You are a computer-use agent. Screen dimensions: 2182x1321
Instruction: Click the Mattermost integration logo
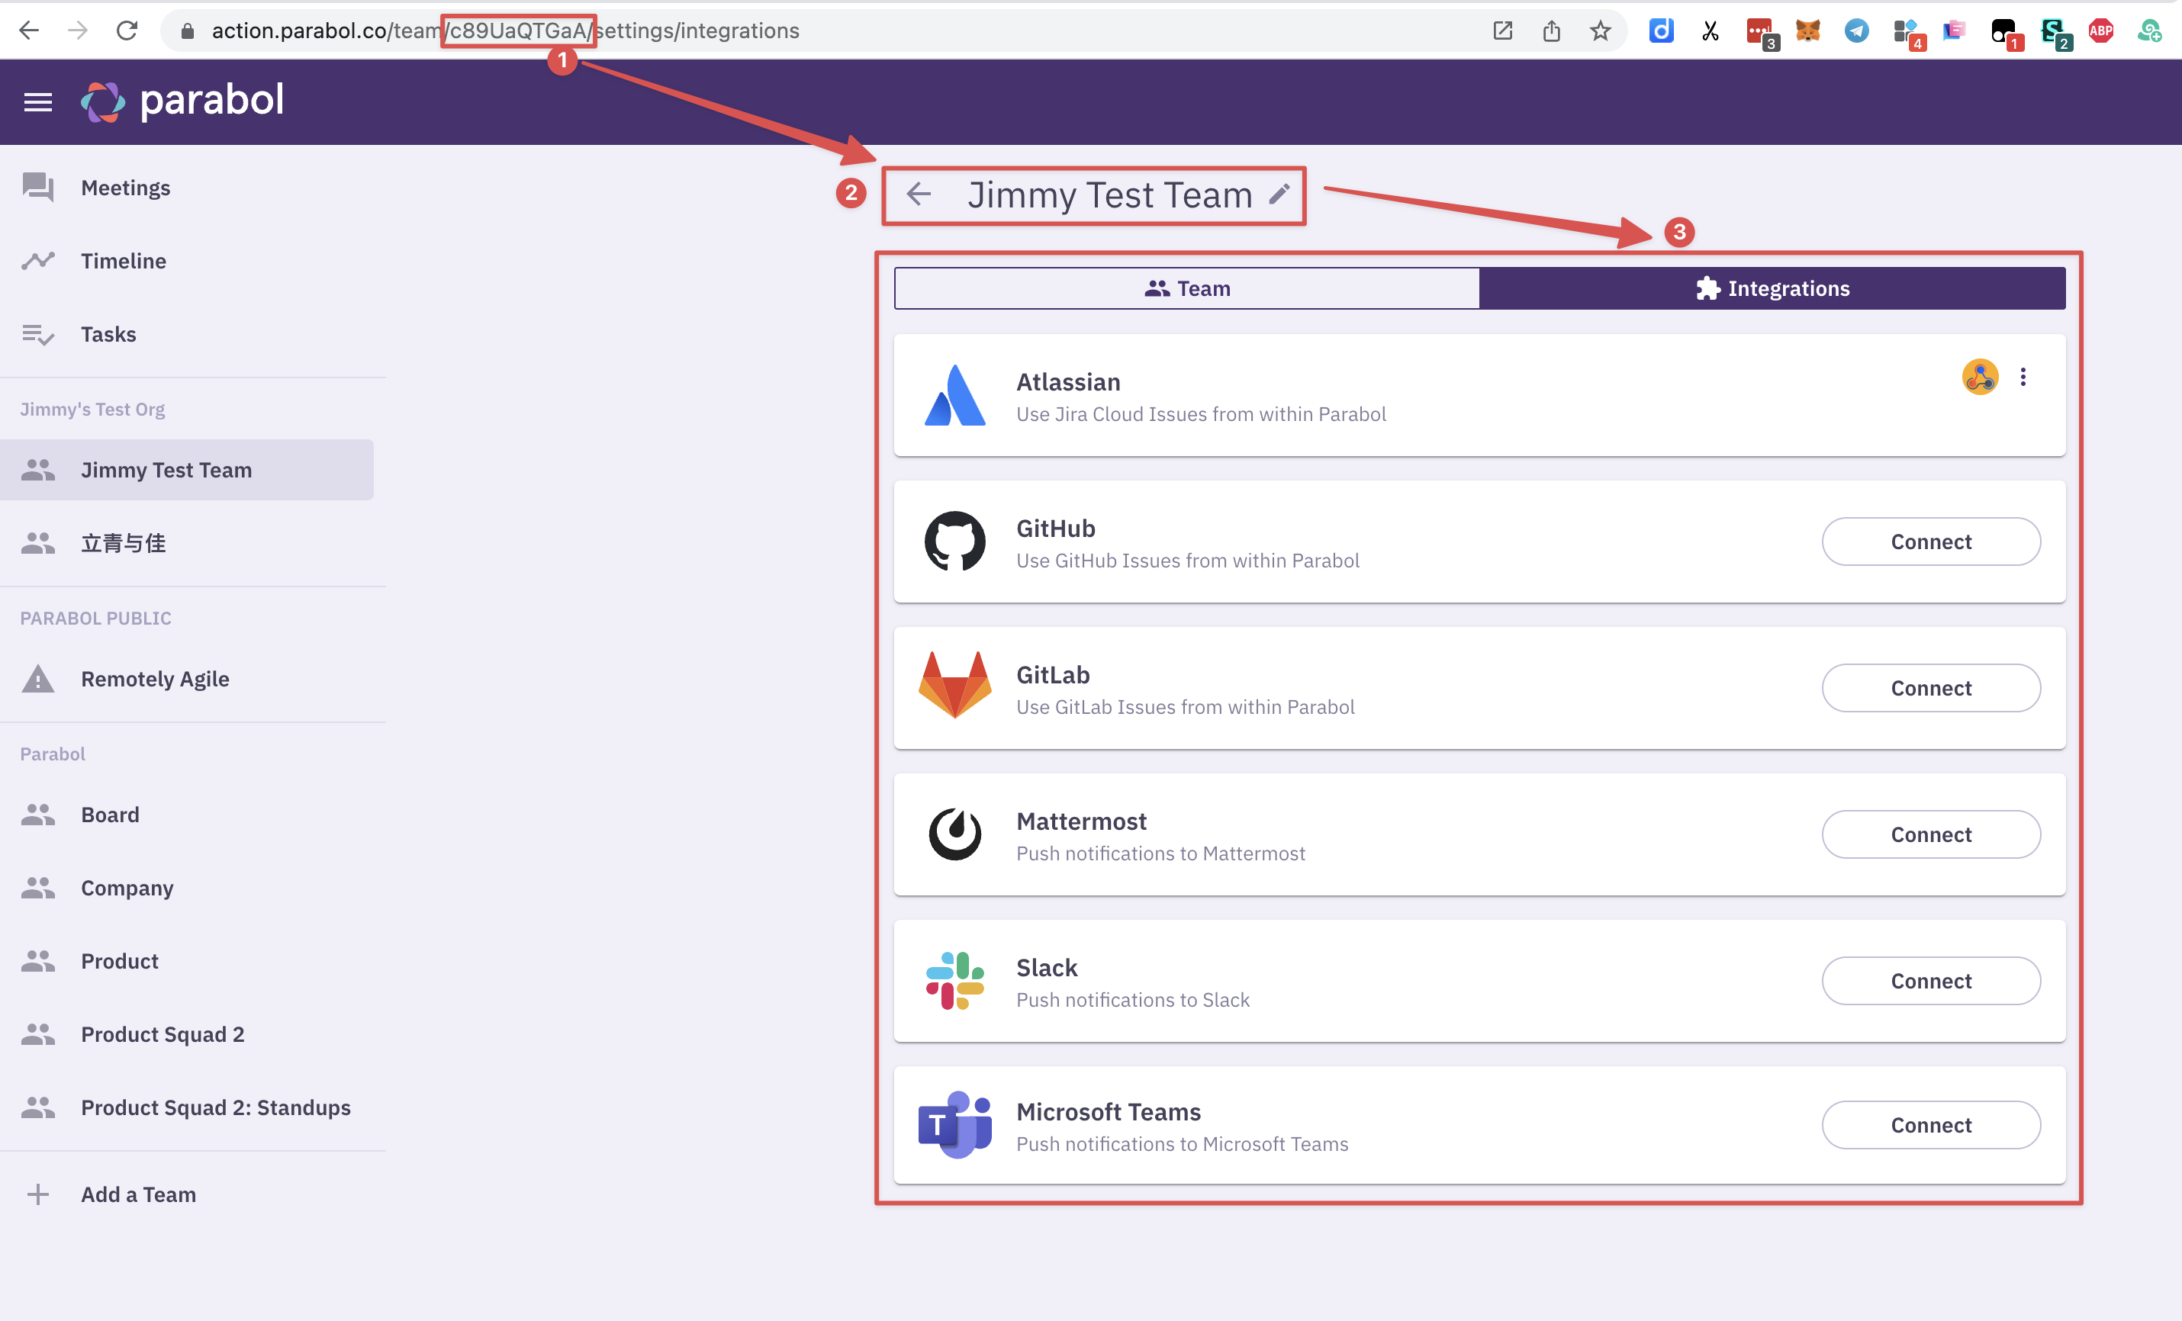click(x=954, y=834)
